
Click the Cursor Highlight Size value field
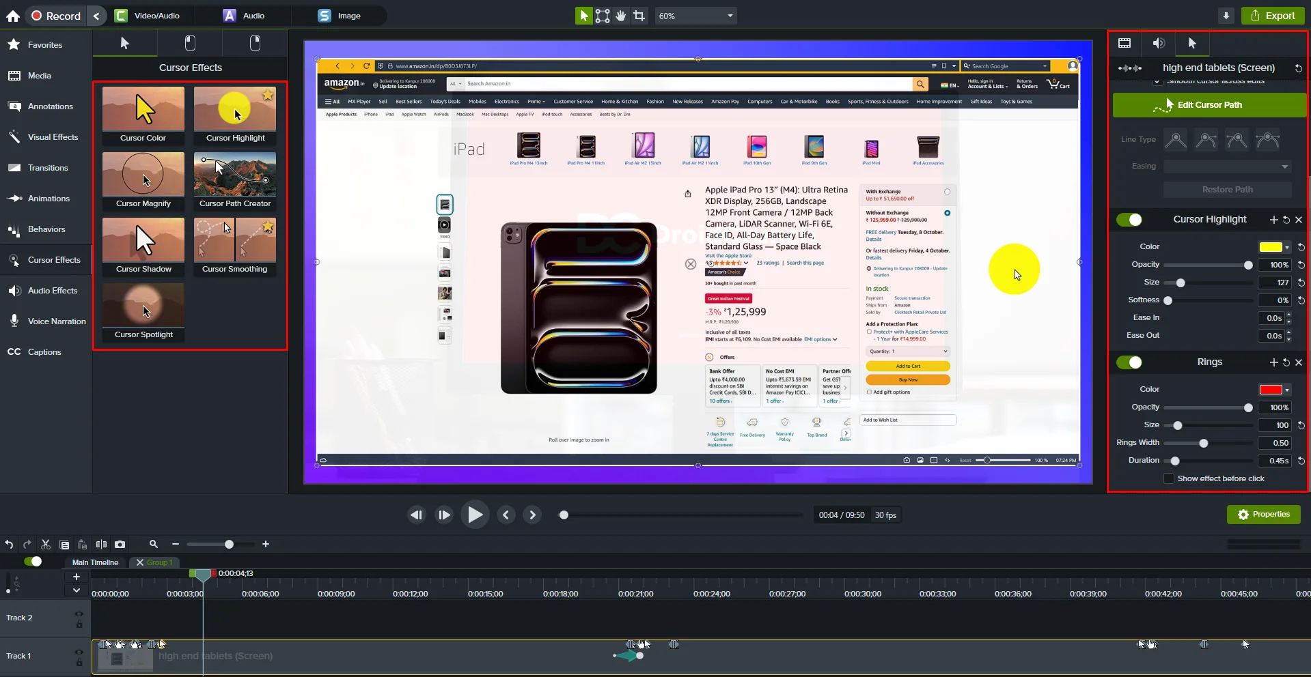pos(1275,283)
